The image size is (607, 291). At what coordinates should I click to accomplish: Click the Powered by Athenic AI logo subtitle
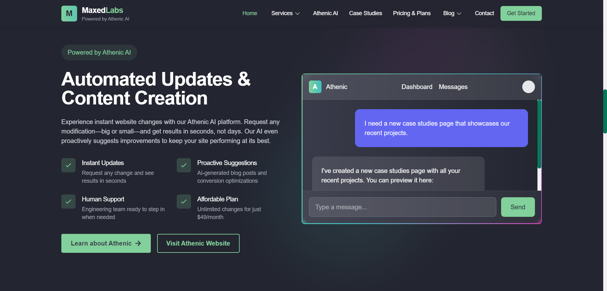(x=106, y=19)
